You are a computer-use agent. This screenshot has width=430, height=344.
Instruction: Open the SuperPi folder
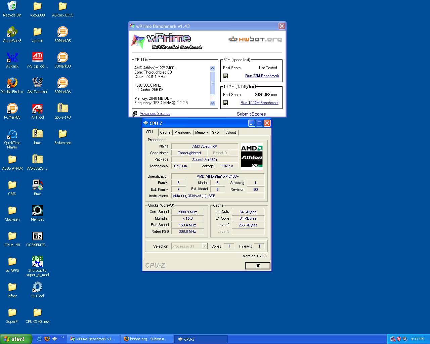click(12, 315)
